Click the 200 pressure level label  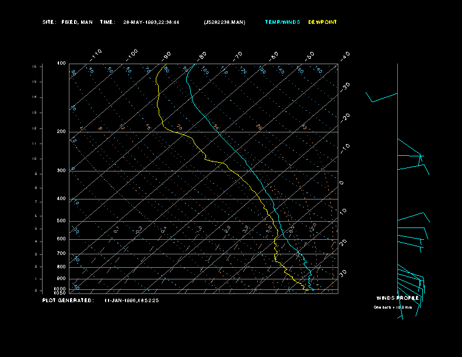(x=61, y=131)
